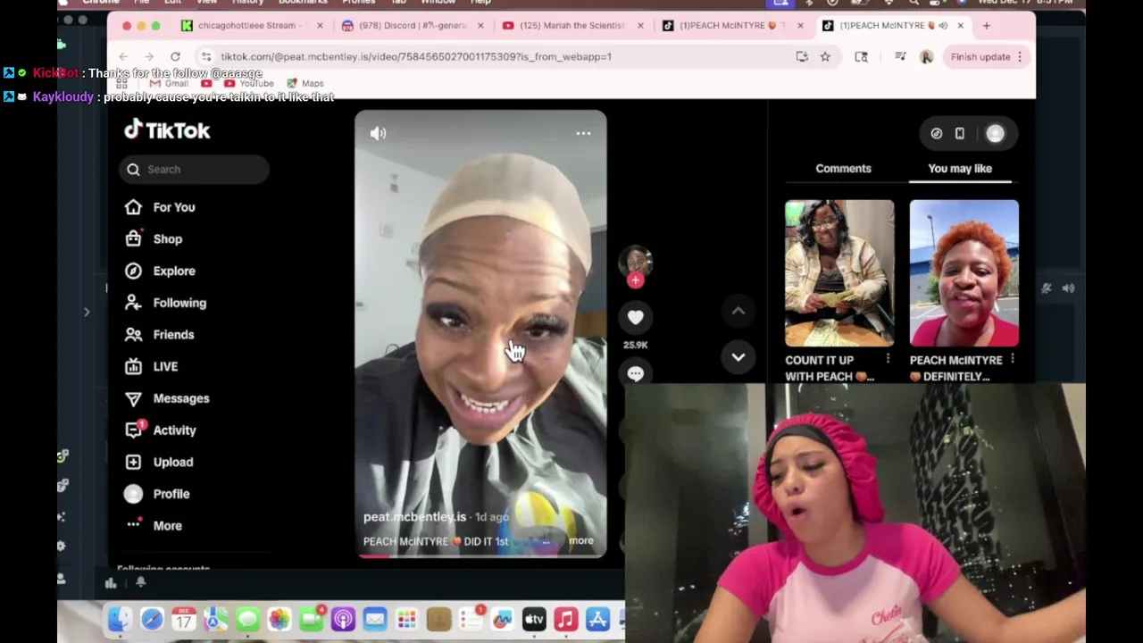
Task: Click the phone icon above the Comments tab
Action: [959, 134]
